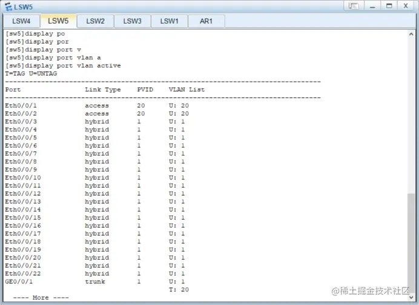Click the Eth0/0/21 port entry
Screen dimensions: 419x305
pos(23,266)
